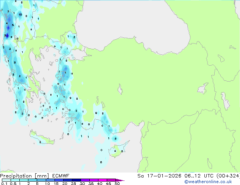Image resolution: width=240 pixels, height=185 pixels.
Task: Click the 'Sa 17-01-2026 06..12 UTC' date label
Action: [x=175, y=176]
